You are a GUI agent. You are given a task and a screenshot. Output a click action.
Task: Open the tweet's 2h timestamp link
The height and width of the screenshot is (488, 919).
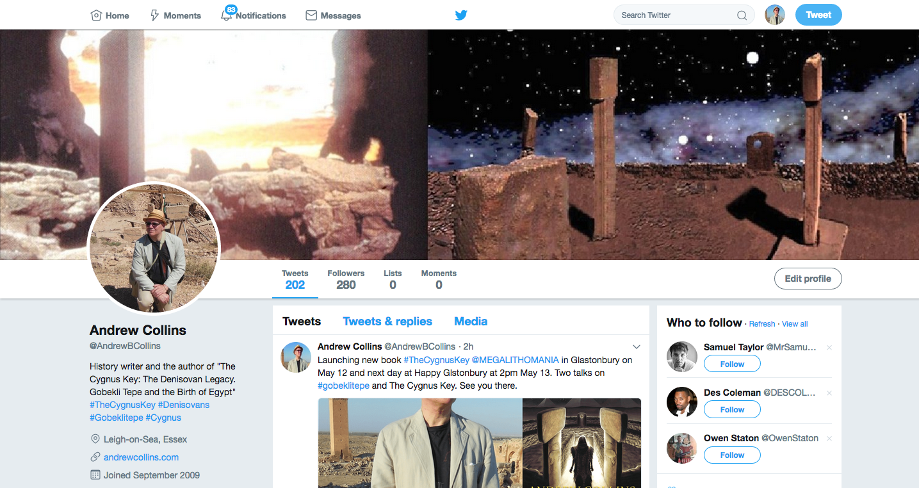[468, 346]
